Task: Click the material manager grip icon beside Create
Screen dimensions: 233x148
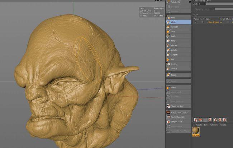Action: [194, 125]
